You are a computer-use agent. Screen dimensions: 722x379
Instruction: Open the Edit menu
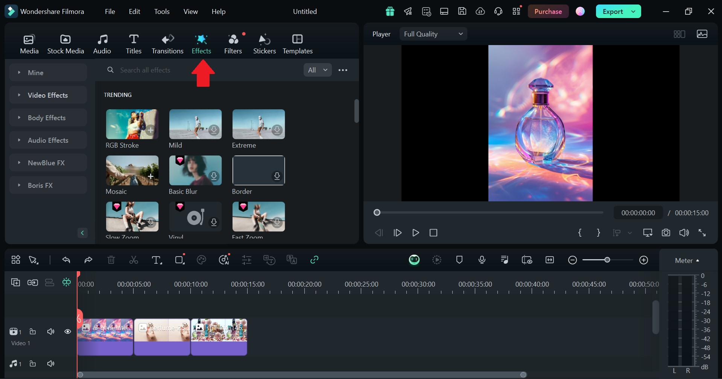134,12
